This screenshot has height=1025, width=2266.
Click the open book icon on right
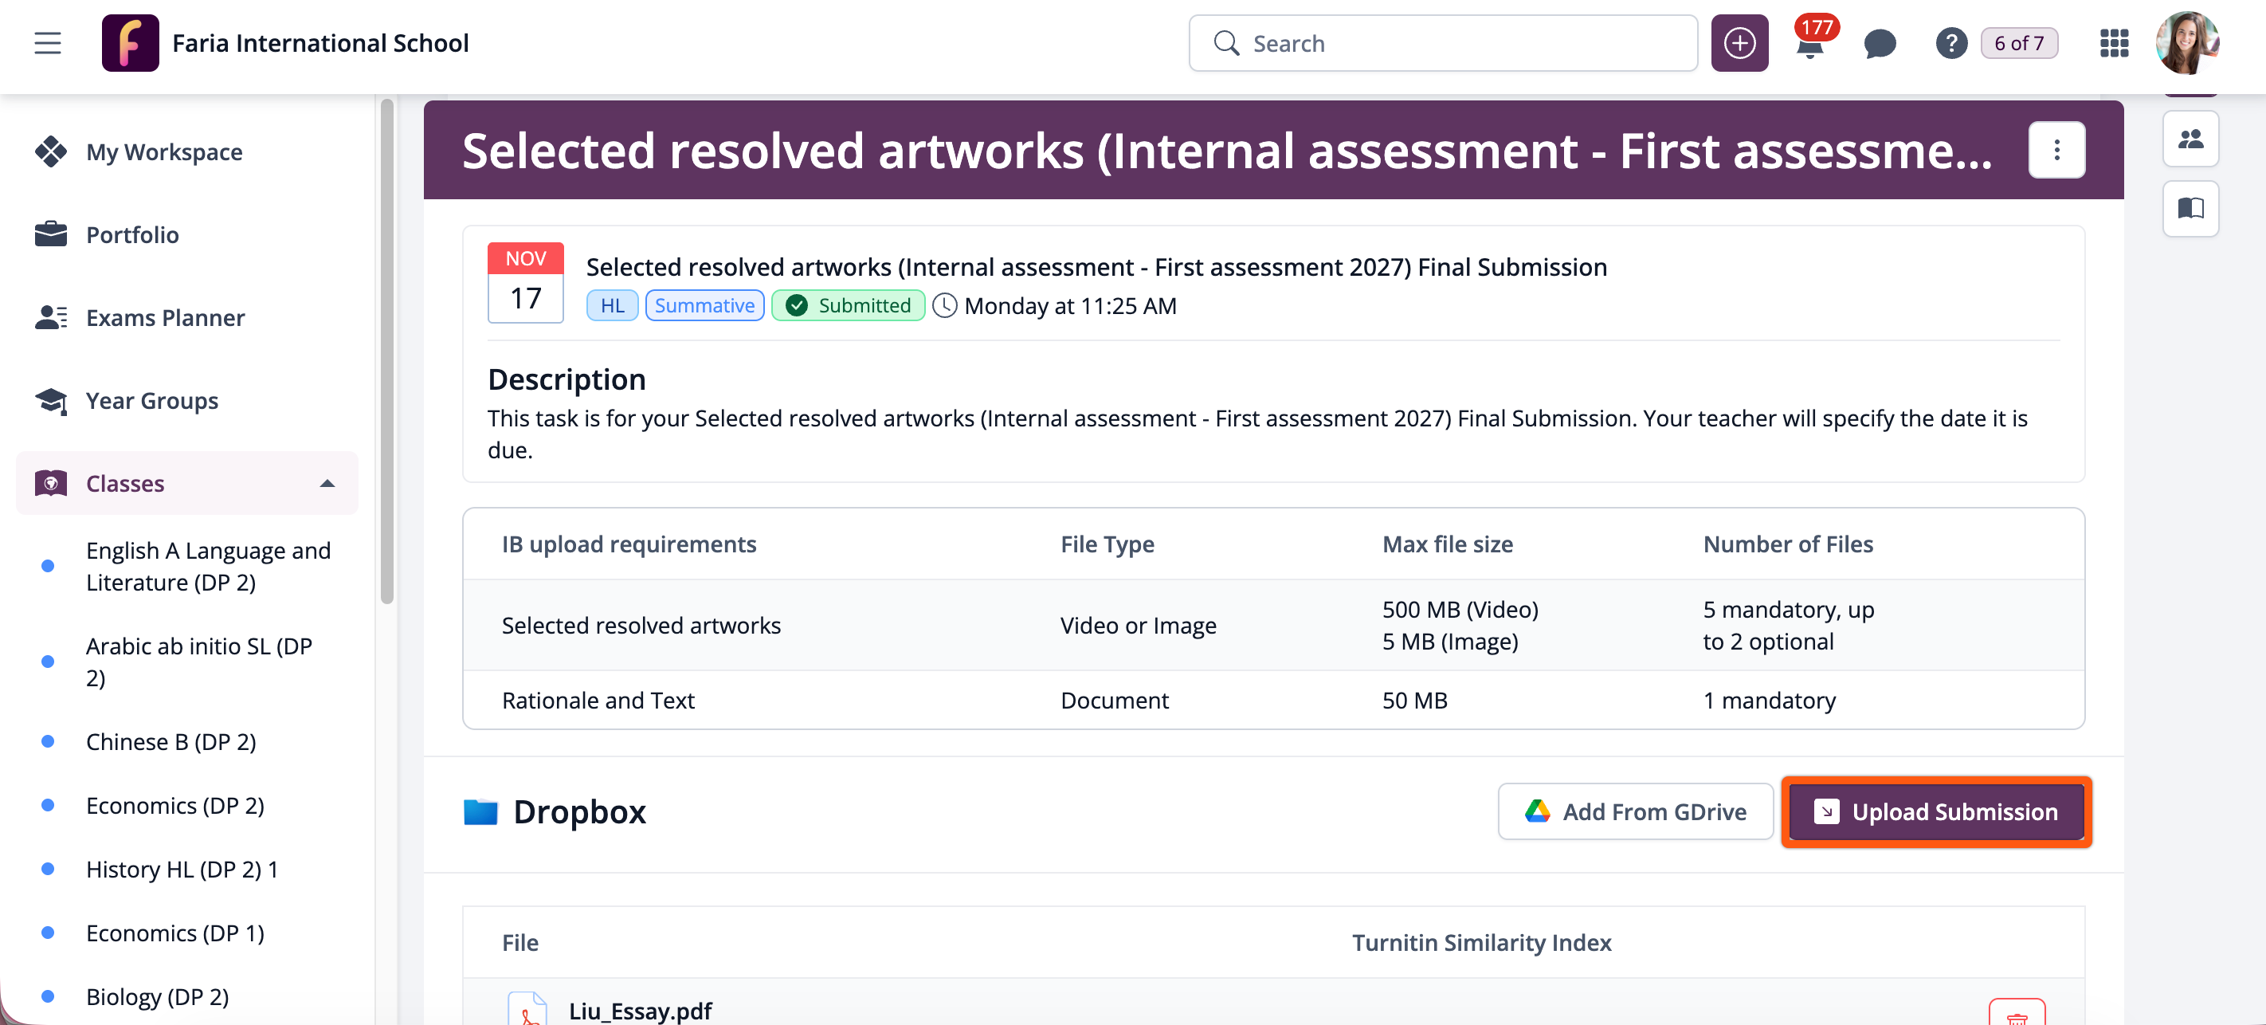[x=2190, y=209]
